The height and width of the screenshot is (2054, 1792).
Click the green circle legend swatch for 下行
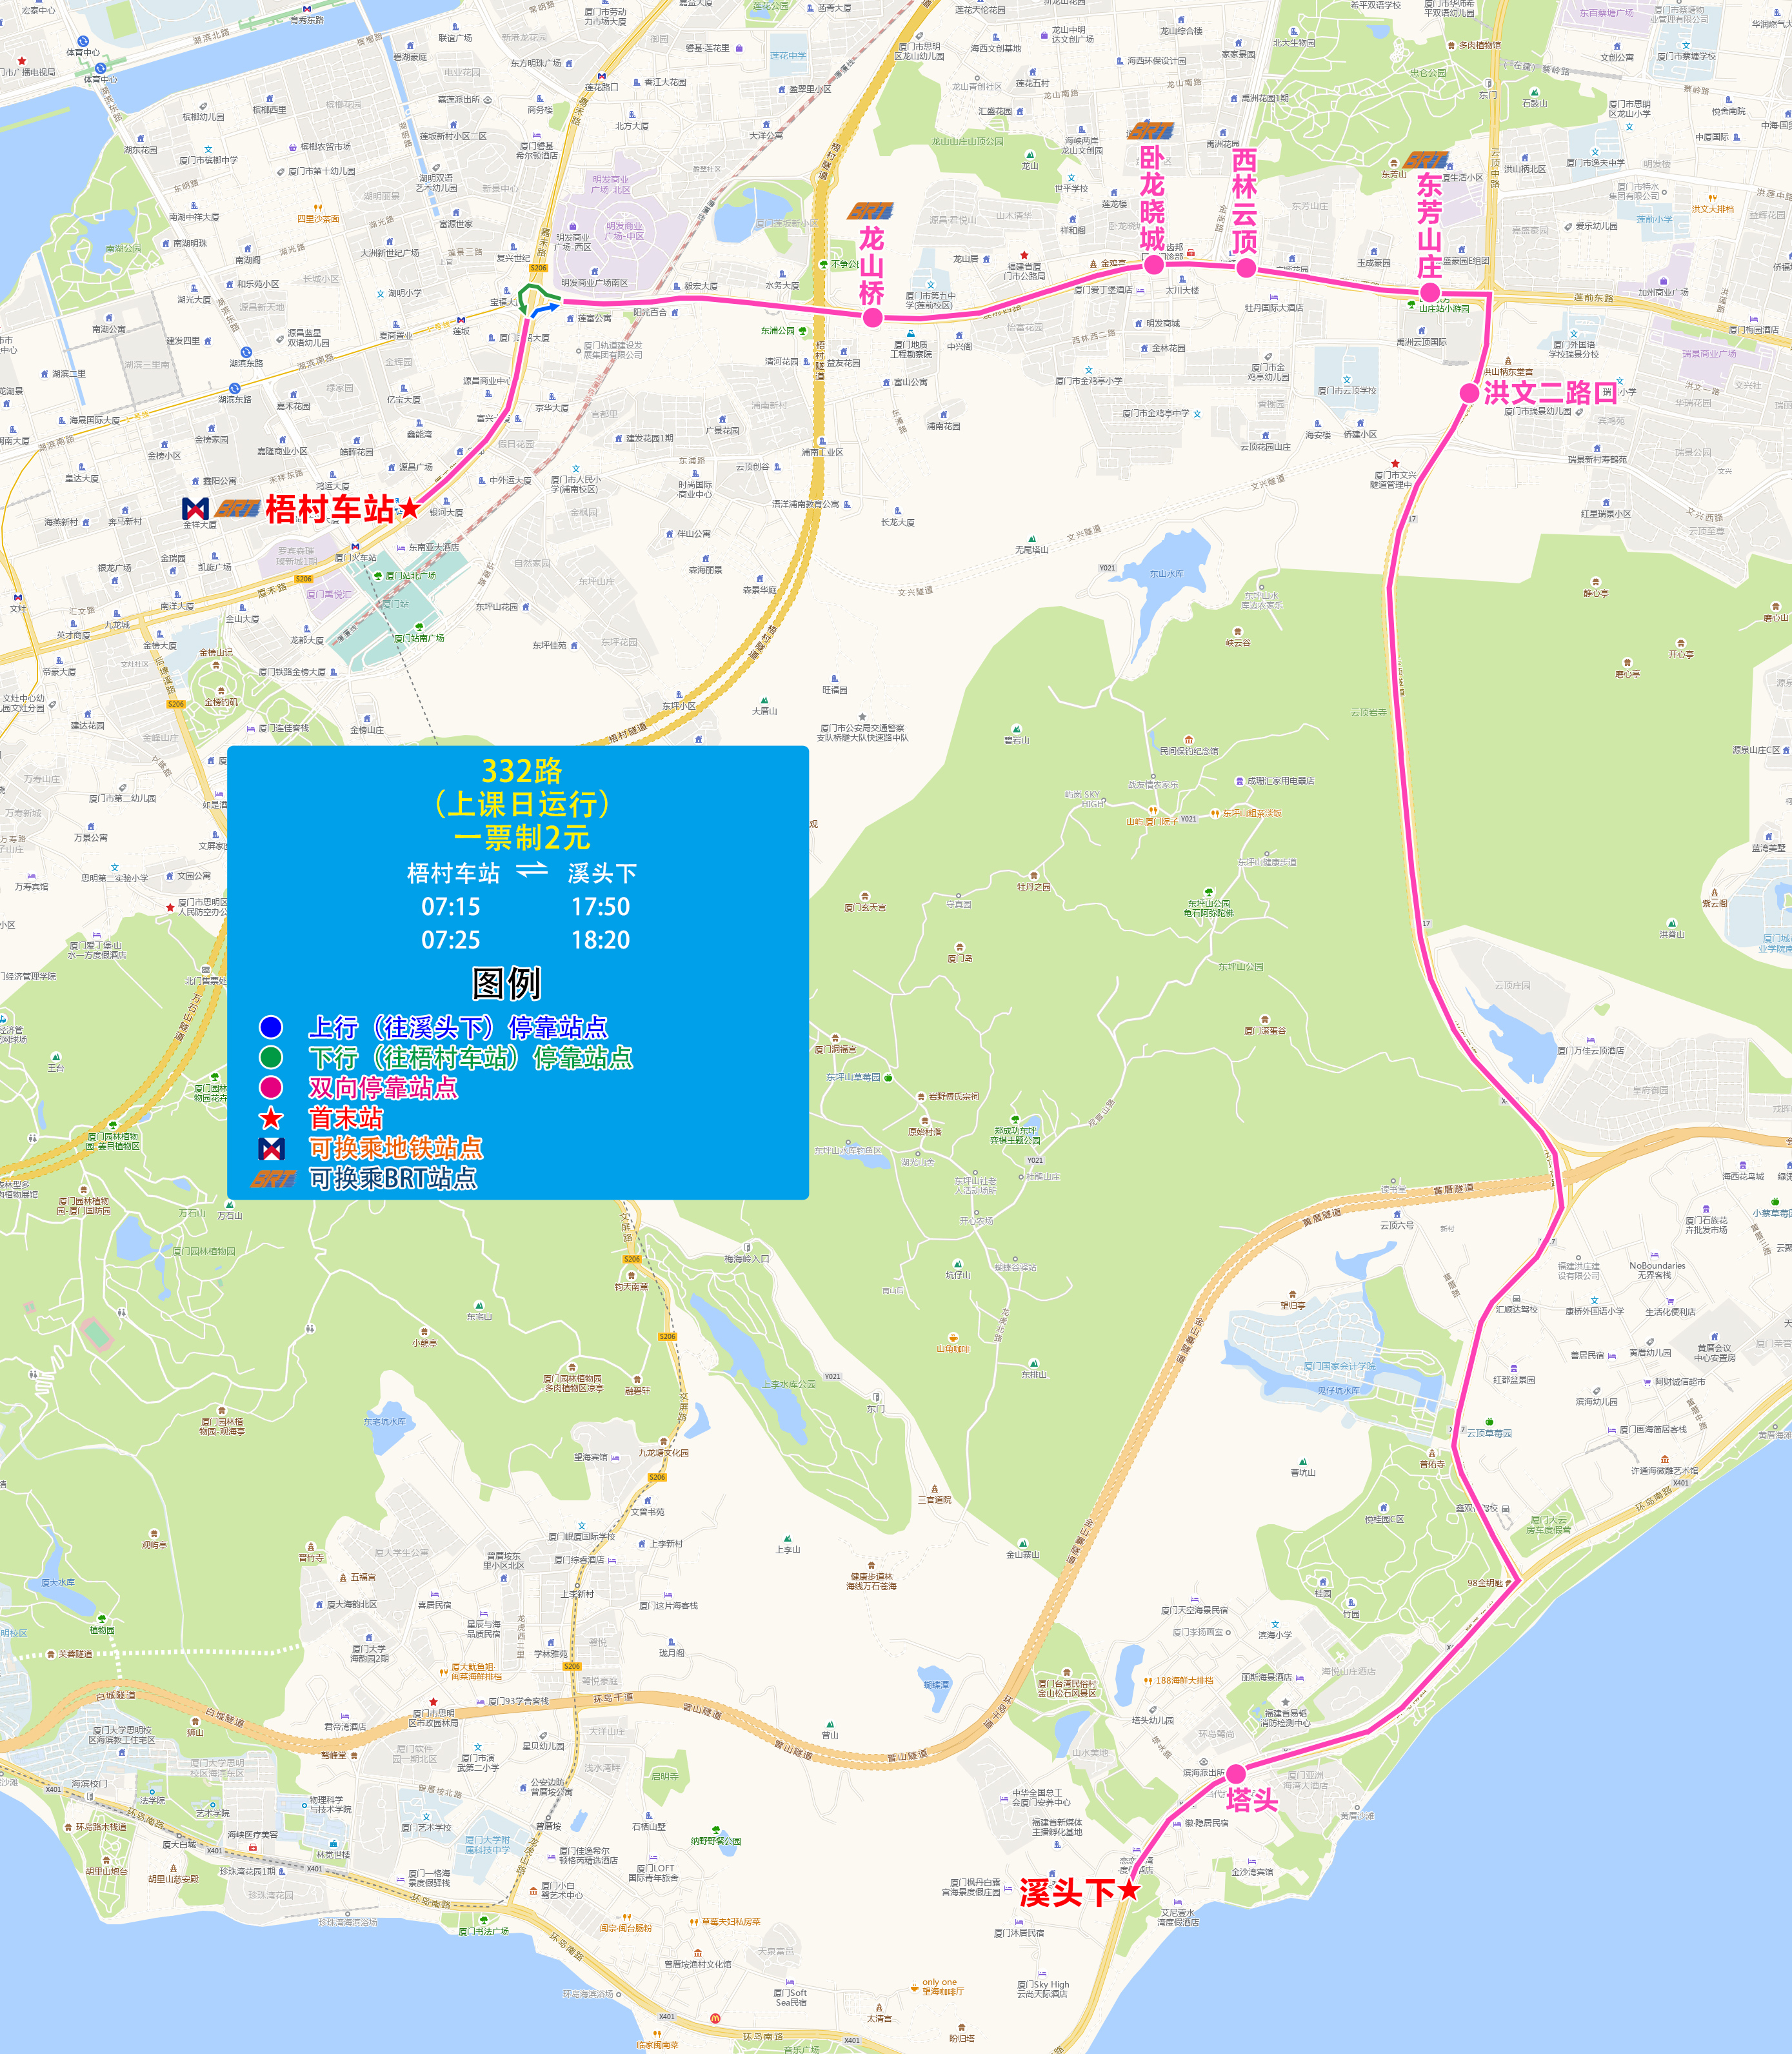[271, 1056]
